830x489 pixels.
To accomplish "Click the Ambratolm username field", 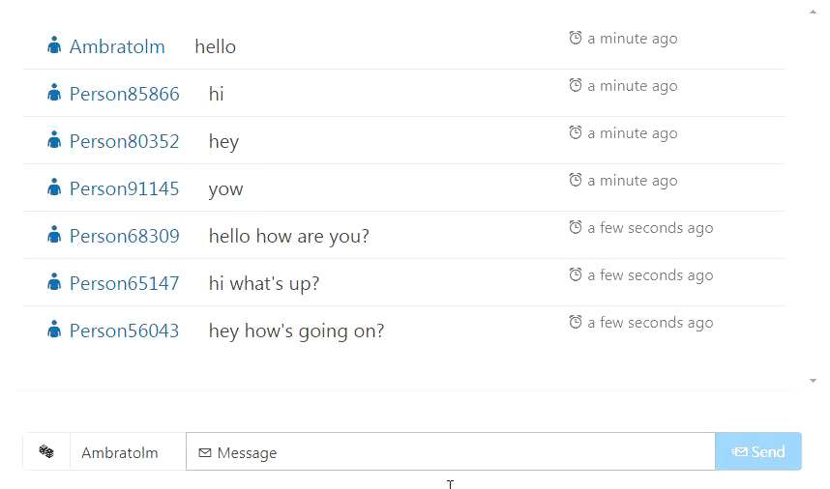I will [x=127, y=452].
